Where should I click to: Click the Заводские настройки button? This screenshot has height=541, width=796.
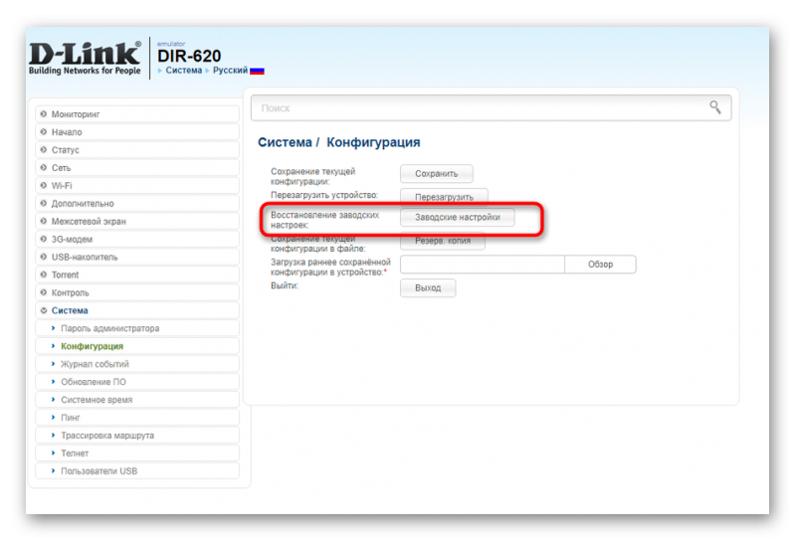[x=458, y=217]
